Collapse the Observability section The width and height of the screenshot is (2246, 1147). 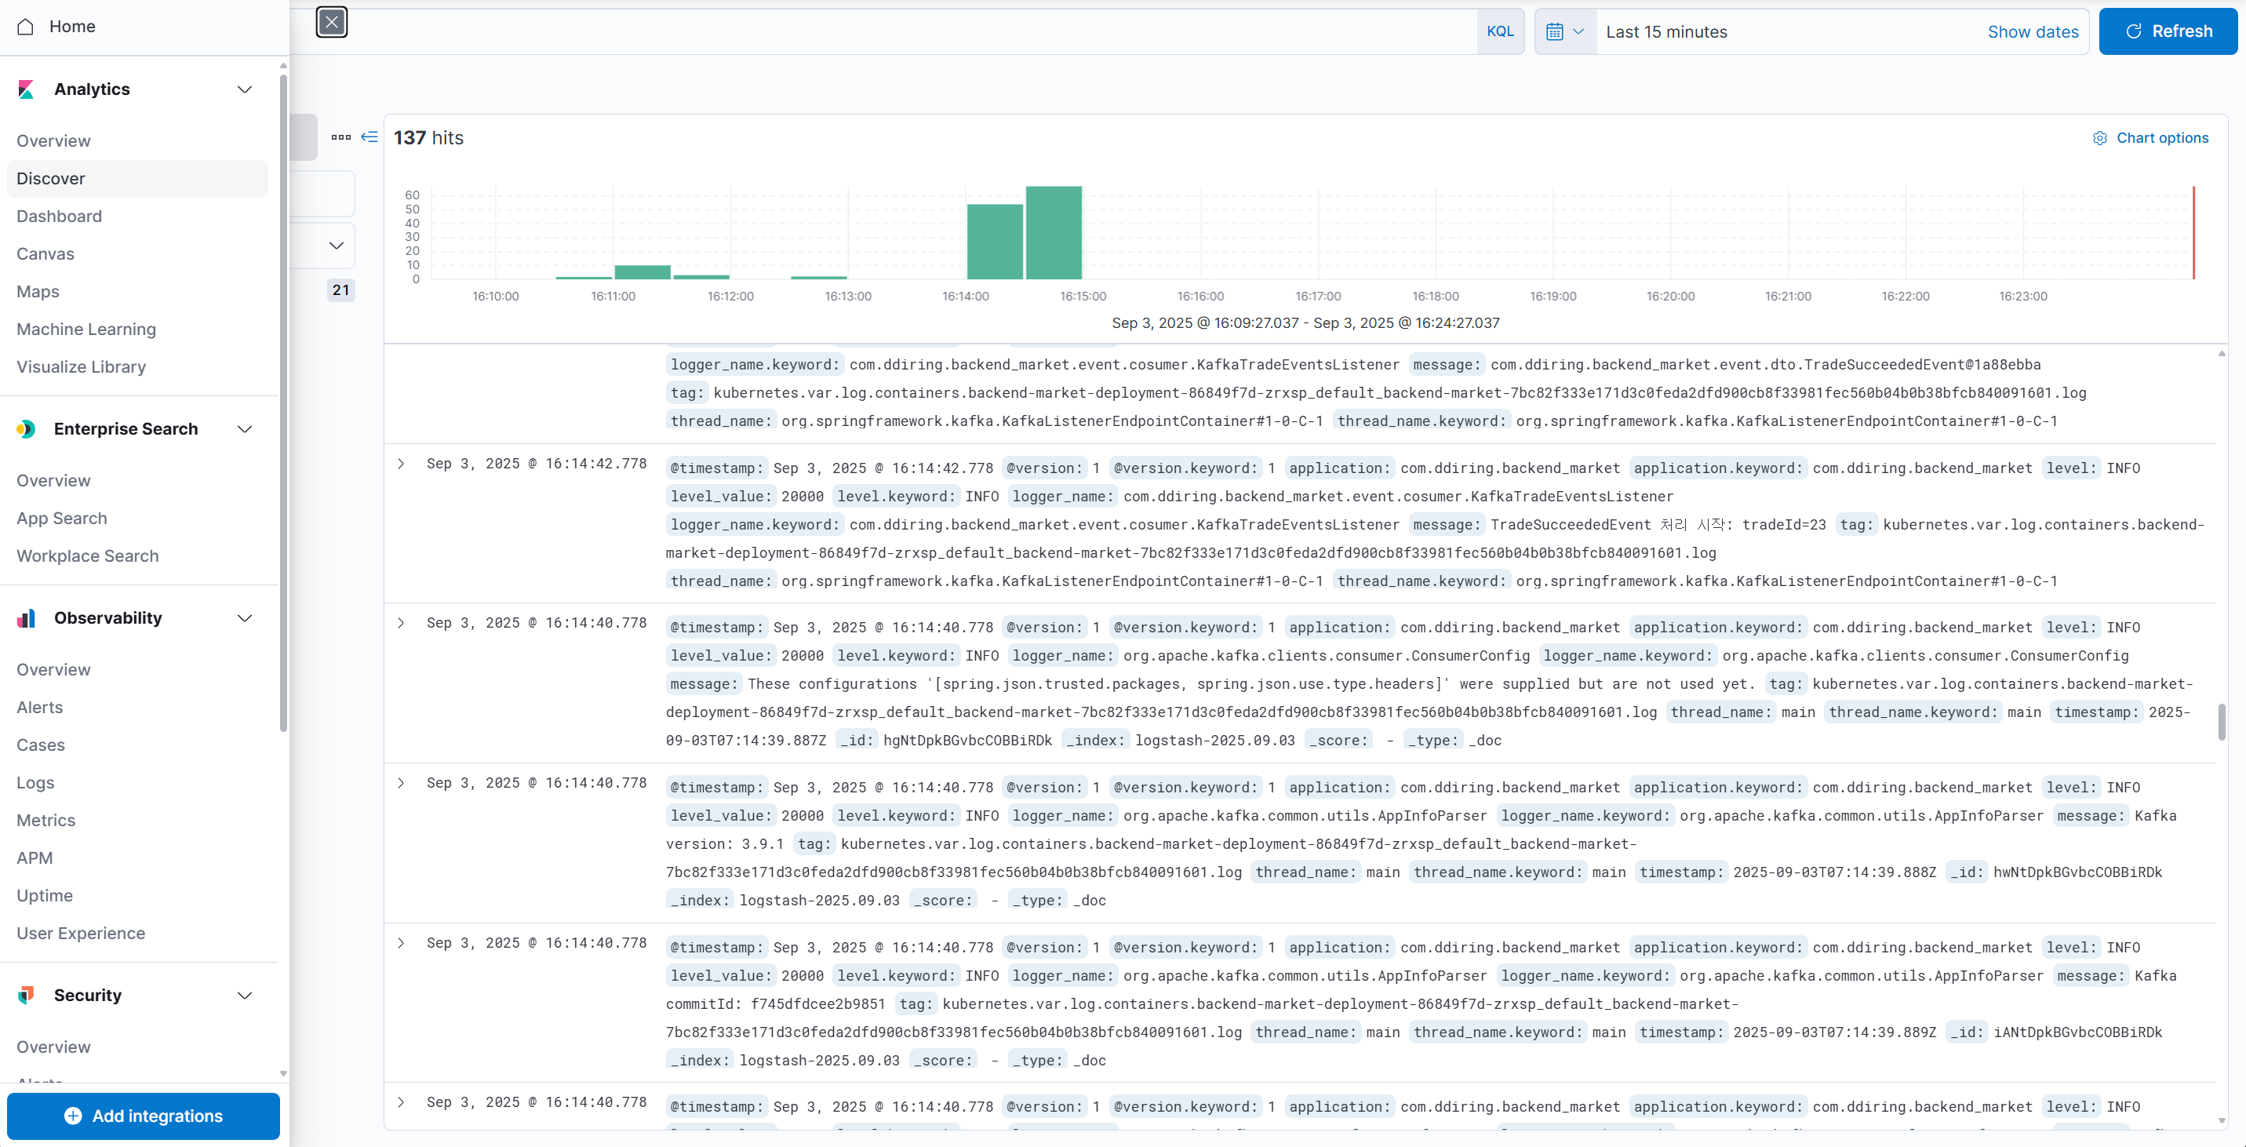pyautogui.click(x=245, y=618)
